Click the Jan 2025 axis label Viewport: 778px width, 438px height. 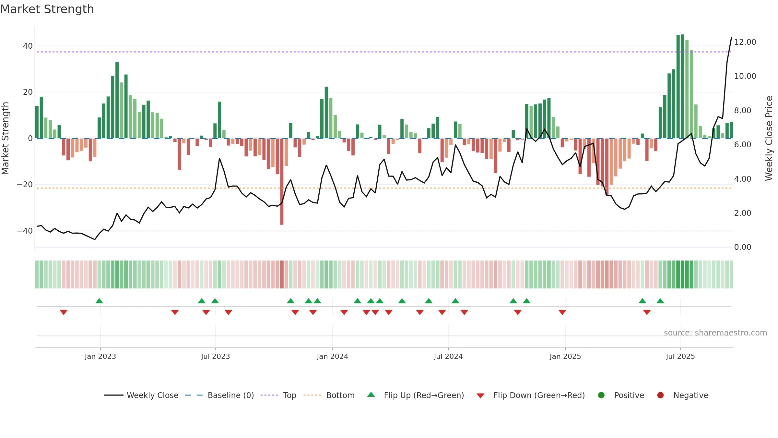pos(565,356)
